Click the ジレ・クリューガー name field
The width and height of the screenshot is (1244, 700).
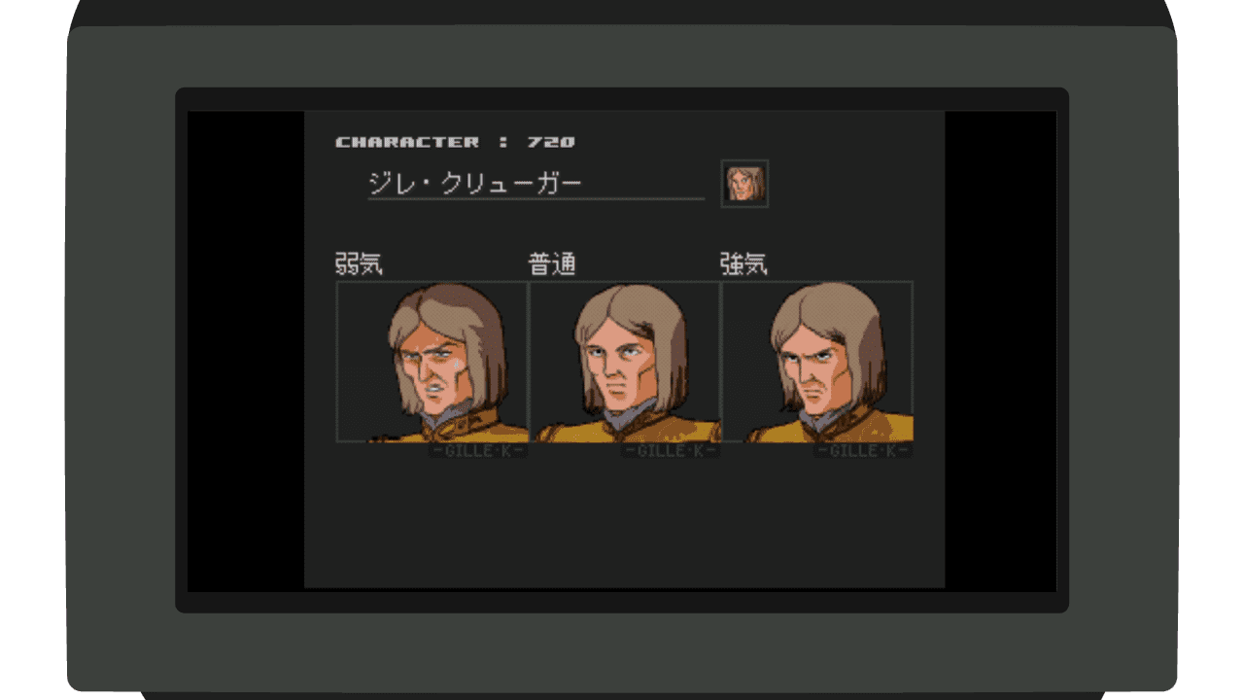(x=536, y=184)
